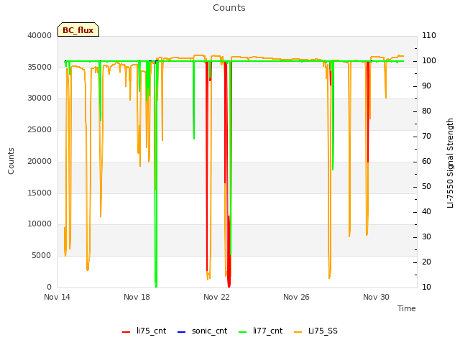Image resolution: width=460 pixels, height=345 pixels.
Task: Click the Nov 18 x-axis label
Action: click(x=137, y=297)
